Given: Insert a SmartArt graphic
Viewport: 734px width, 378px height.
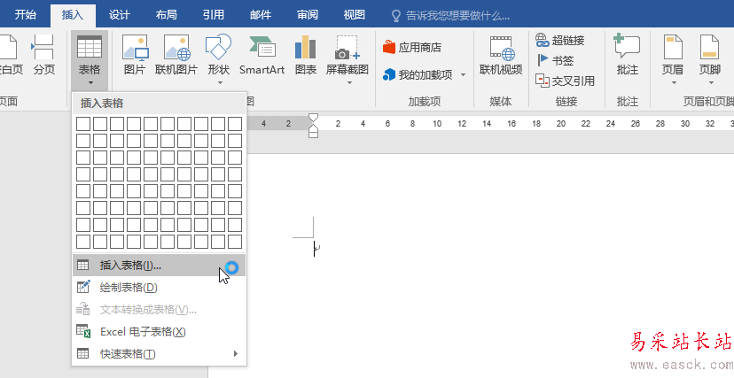Looking at the screenshot, I should pyautogui.click(x=262, y=55).
